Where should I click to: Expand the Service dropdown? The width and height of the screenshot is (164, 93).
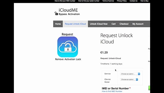pos(130,74)
